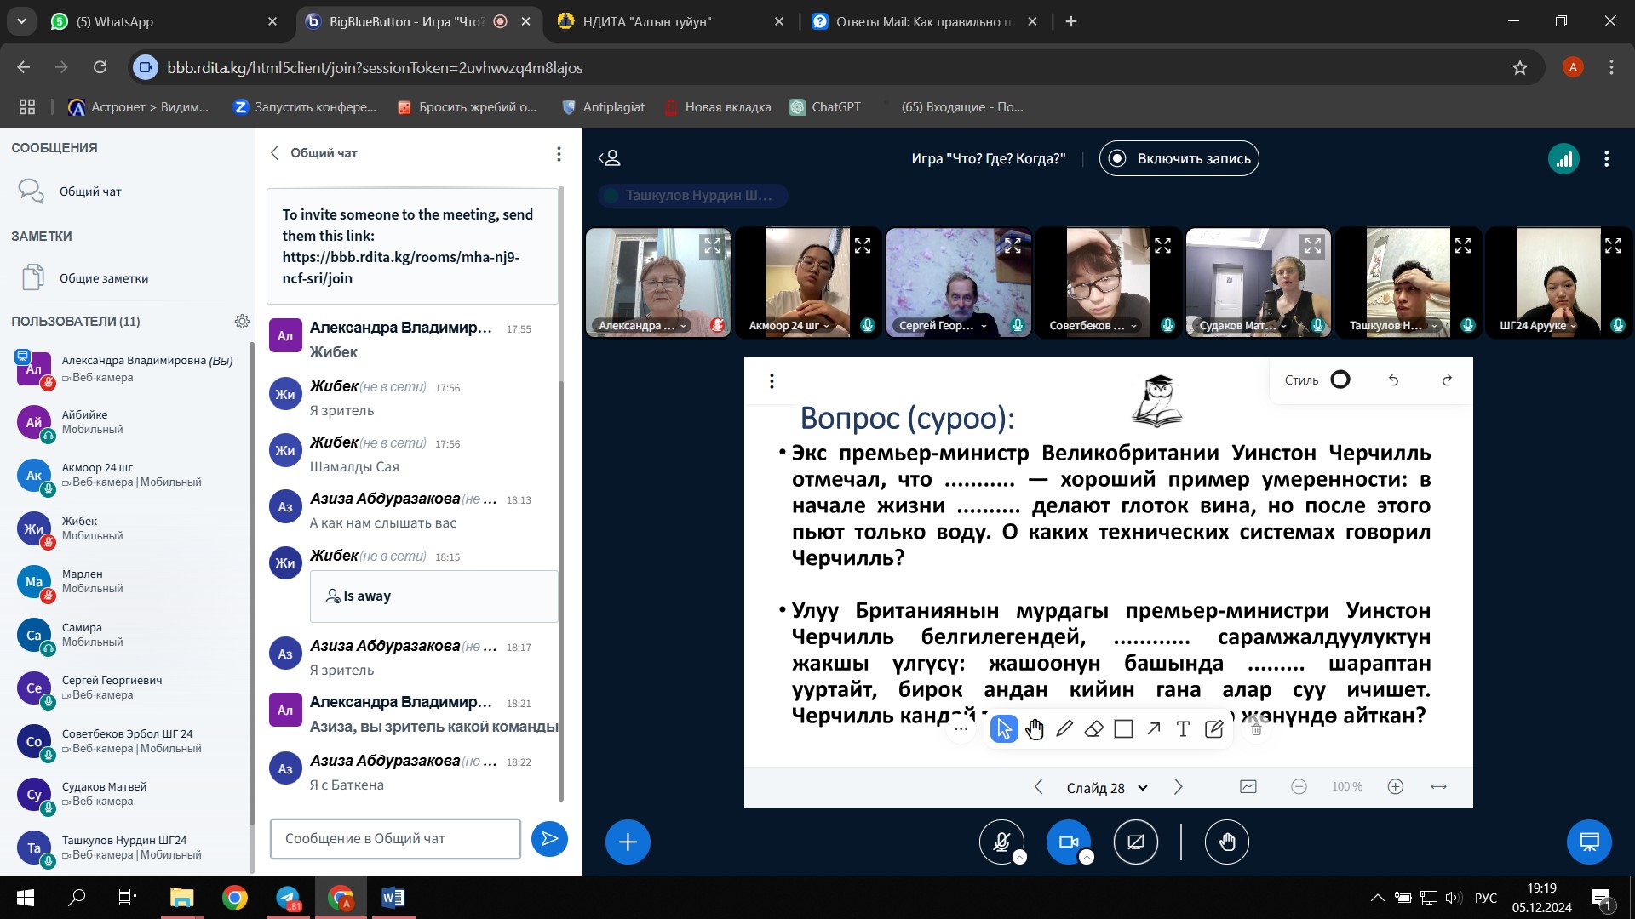Unmute the microphone button

(1001, 842)
